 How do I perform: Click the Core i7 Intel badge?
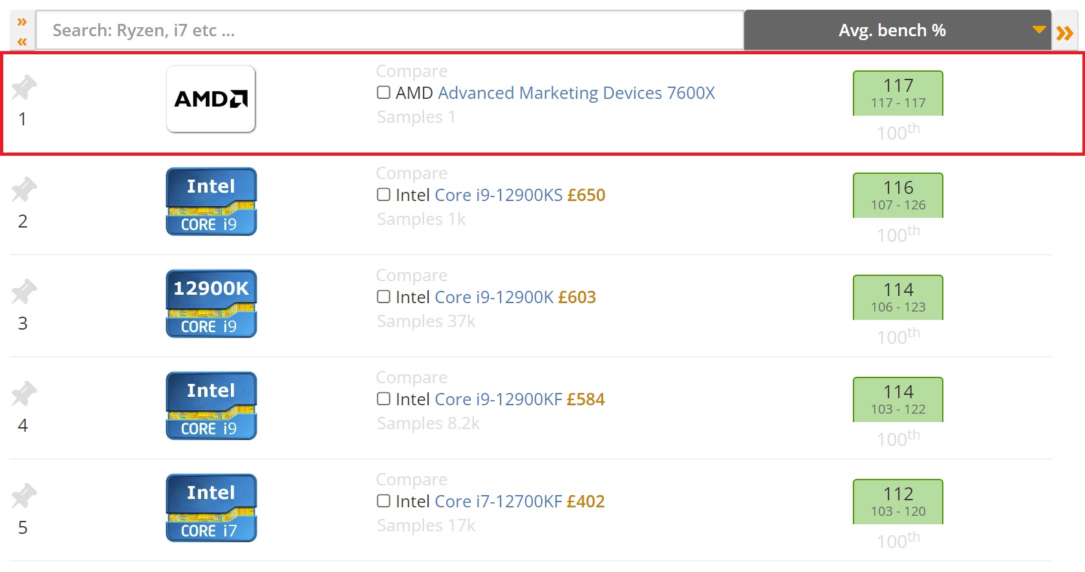tap(211, 508)
